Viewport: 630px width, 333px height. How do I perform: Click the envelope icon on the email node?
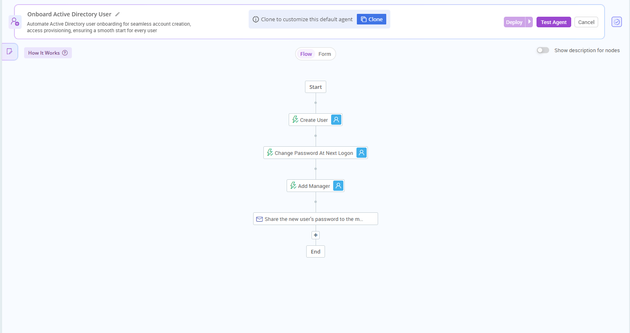(259, 219)
